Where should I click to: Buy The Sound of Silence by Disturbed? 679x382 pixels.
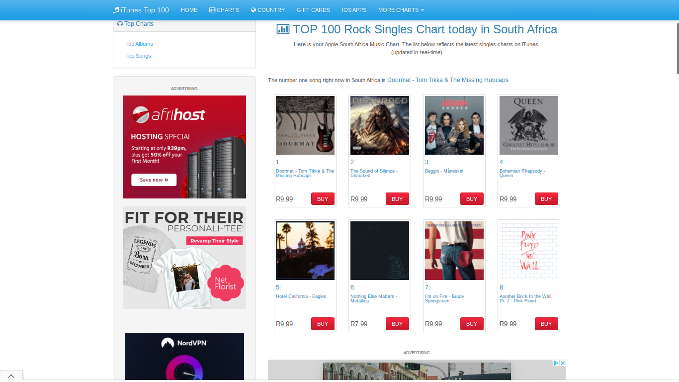click(397, 199)
